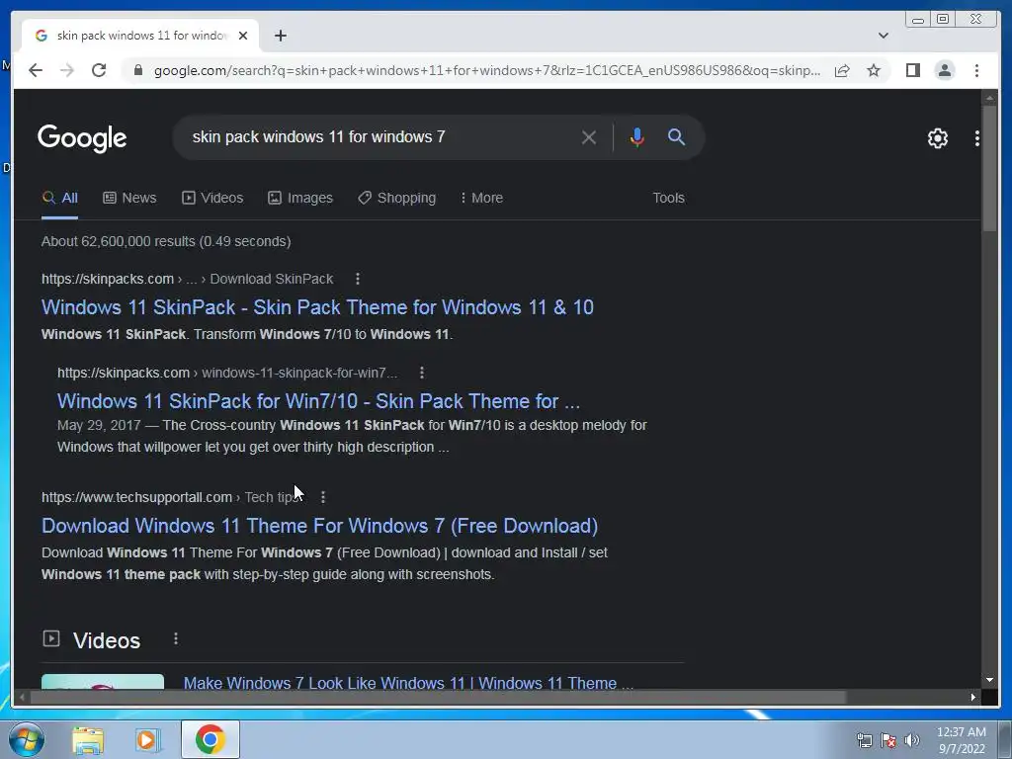View site information via padlock icon
This screenshot has height=759, width=1012.
pos(137,70)
